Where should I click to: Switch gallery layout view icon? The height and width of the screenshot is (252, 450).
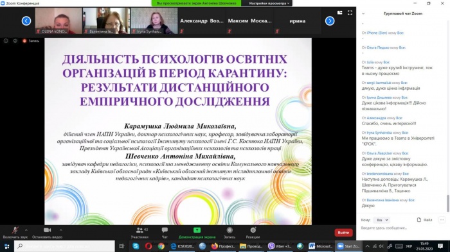tap(340, 13)
